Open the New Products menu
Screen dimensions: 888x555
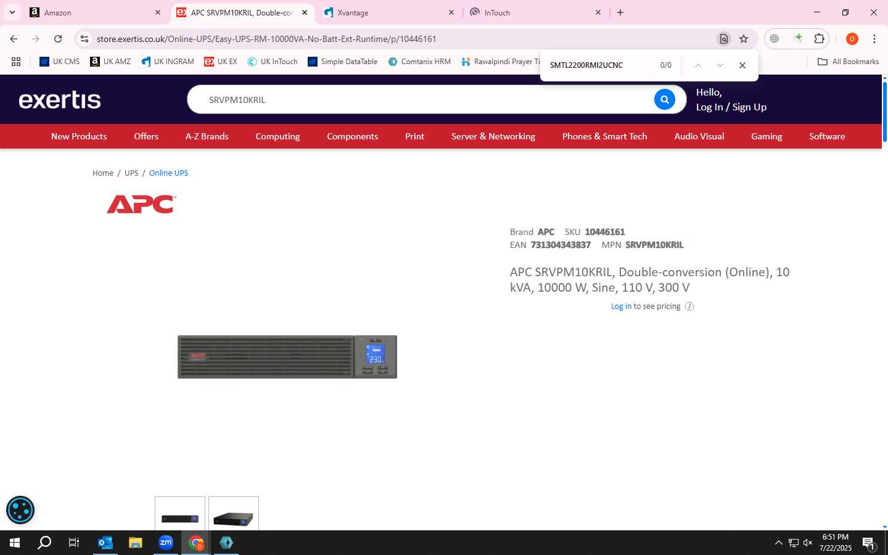point(79,136)
